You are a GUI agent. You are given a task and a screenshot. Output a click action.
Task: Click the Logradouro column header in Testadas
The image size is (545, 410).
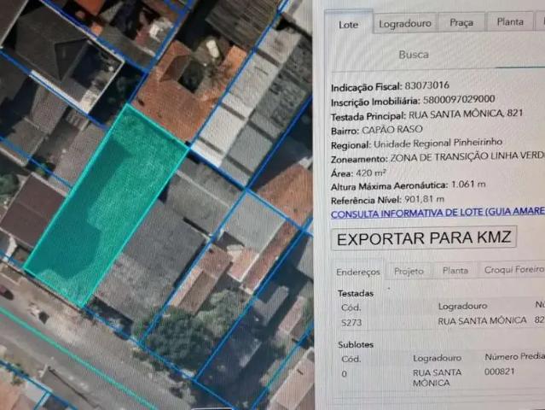pos(462,305)
